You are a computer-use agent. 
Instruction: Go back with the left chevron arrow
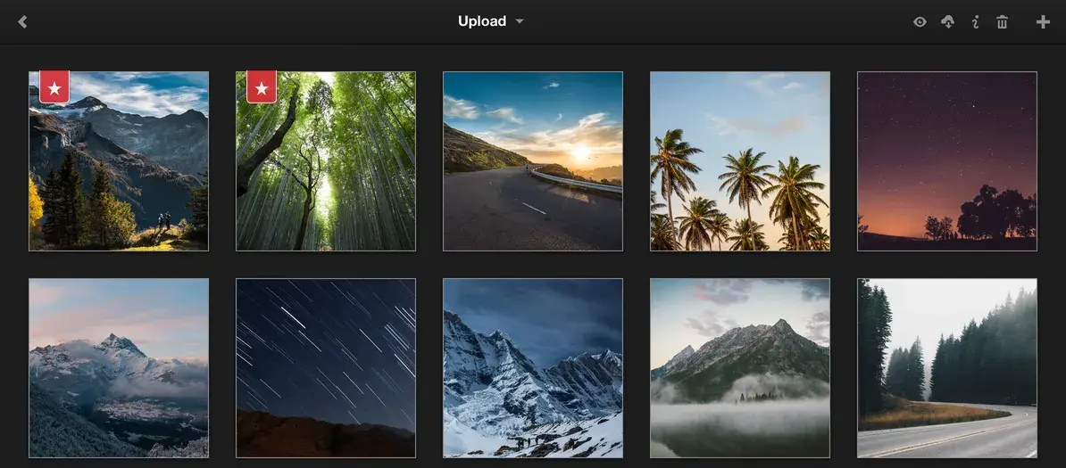(x=22, y=21)
